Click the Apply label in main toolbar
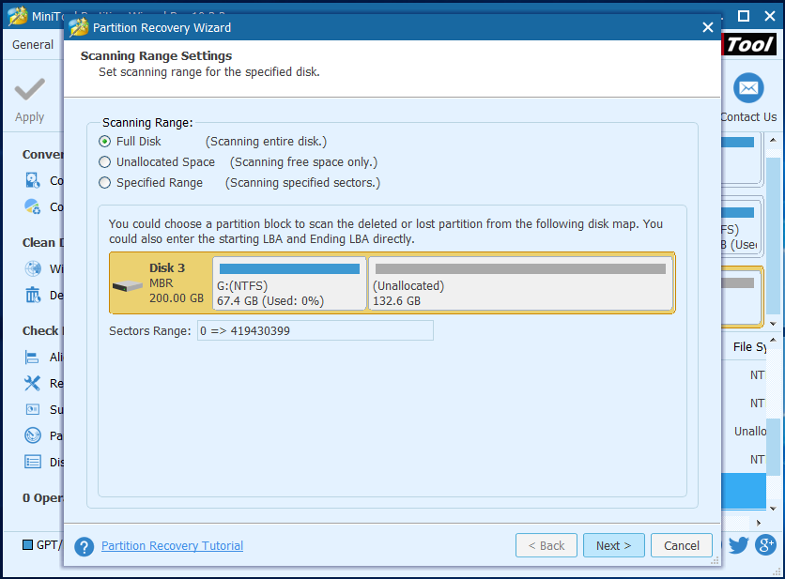Image resolution: width=785 pixels, height=579 pixels. pyautogui.click(x=29, y=117)
